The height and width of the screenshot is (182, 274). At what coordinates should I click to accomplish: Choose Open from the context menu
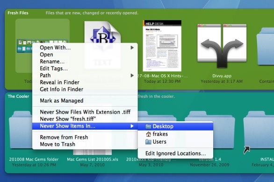(85, 55)
